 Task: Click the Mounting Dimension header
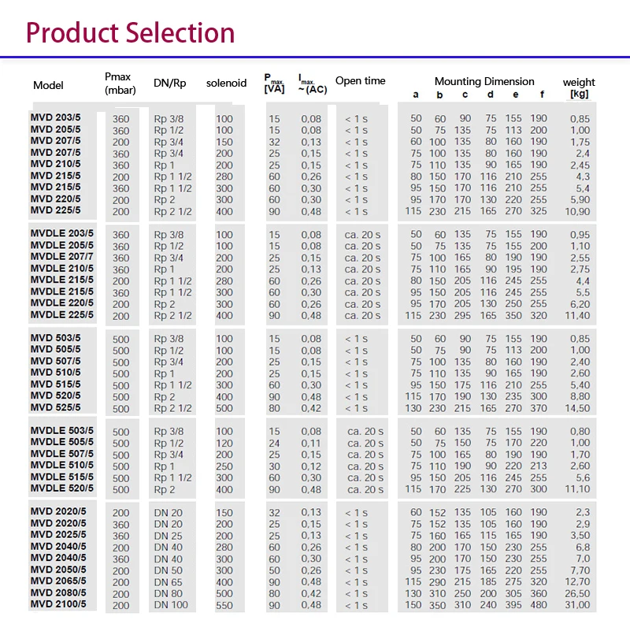pyautogui.click(x=484, y=81)
